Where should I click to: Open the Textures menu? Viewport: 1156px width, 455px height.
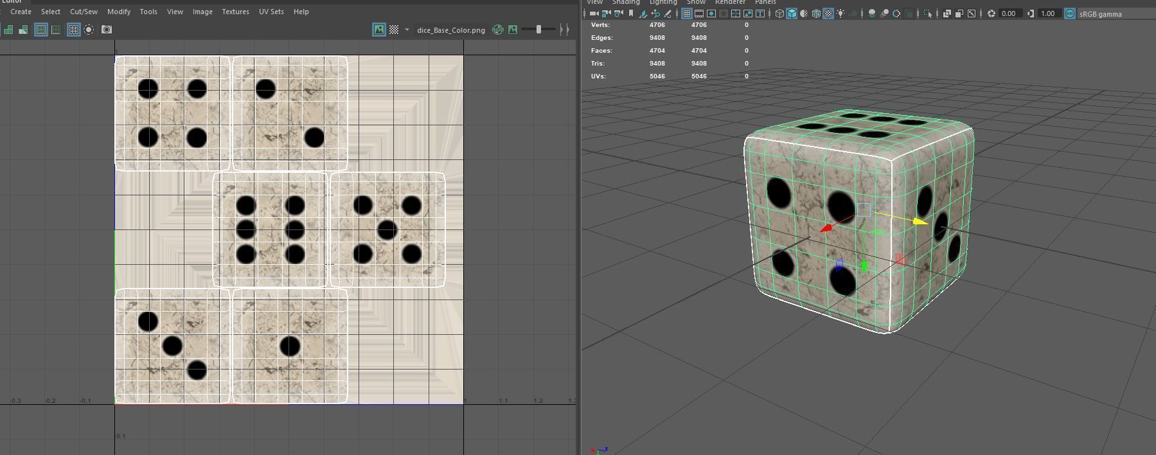click(x=235, y=12)
